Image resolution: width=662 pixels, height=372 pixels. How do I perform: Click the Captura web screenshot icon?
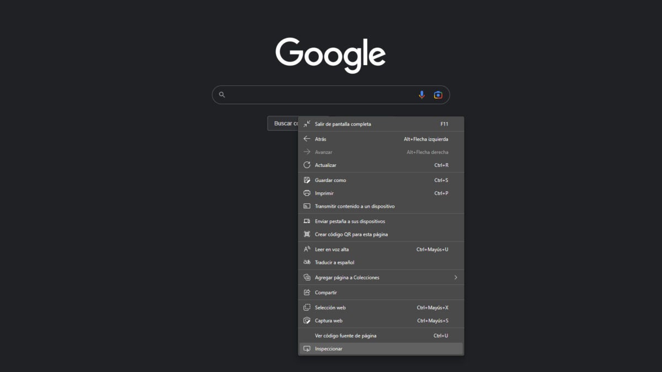[x=307, y=321]
